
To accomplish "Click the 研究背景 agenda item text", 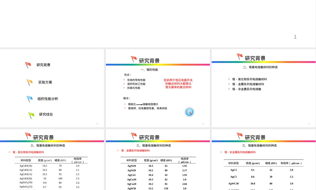I will pos(43,65).
